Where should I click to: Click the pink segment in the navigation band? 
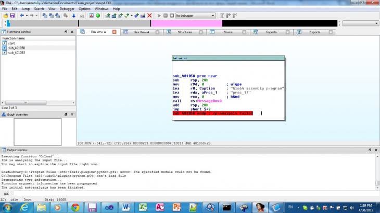tap(186, 23)
